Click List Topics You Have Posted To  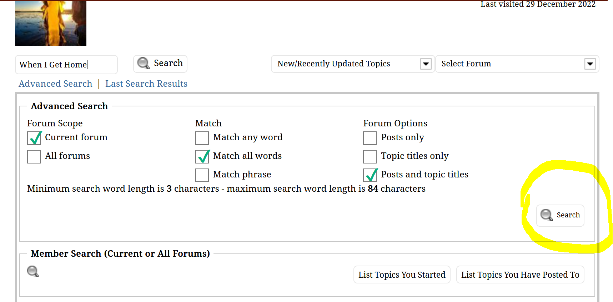coord(520,275)
